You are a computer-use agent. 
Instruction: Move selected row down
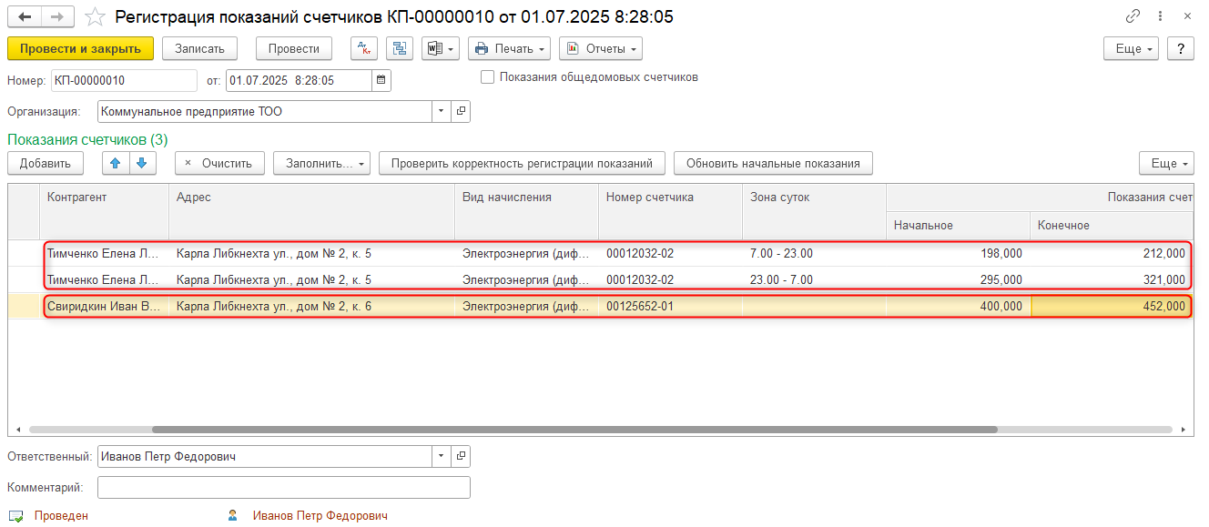click(142, 163)
